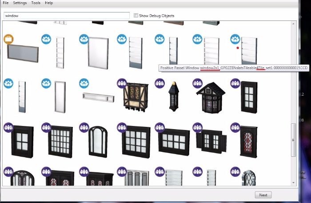Select the black nine-pane square window

click(x=136, y=142)
